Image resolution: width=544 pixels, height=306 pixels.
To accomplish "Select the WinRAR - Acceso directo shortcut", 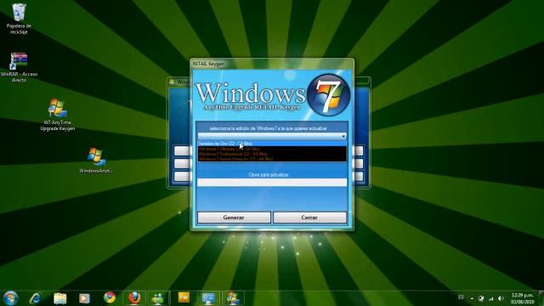I will point(19,67).
